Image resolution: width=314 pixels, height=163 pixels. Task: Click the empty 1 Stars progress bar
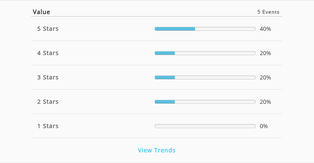(205, 126)
